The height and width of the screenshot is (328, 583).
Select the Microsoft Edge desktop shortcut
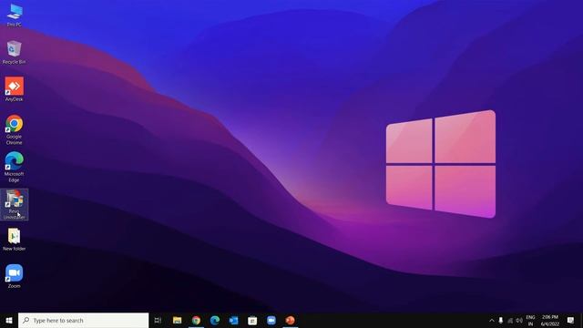(15, 167)
